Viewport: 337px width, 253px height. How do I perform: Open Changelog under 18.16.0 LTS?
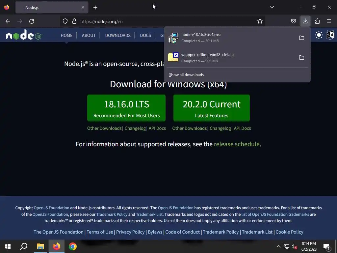pos(135,128)
